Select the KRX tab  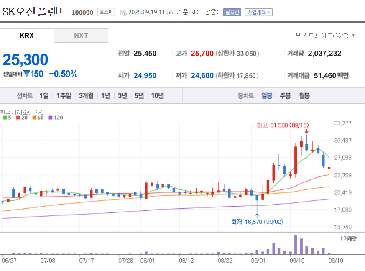[27, 36]
